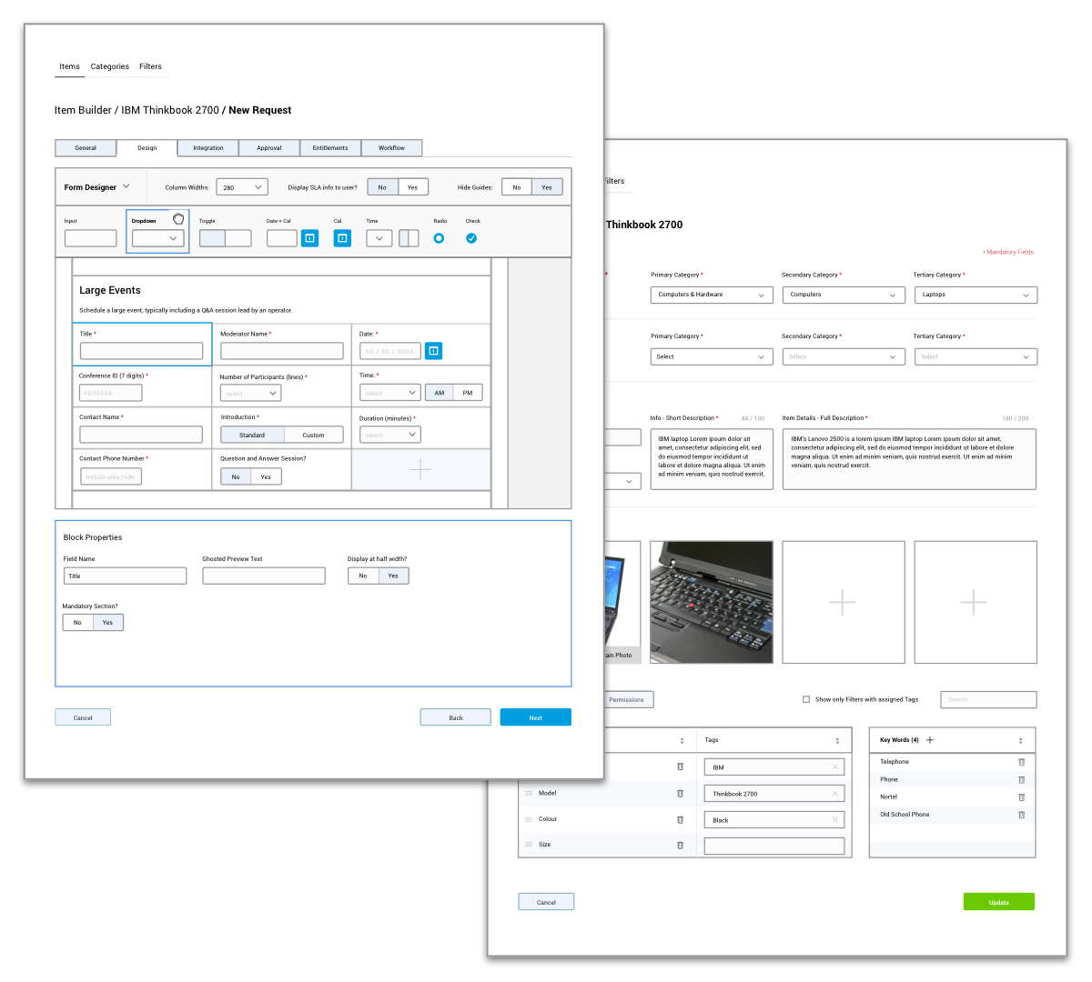The width and height of the screenshot is (1092, 982).
Task: Click the Date + Cal widget calendar icon
Action: coord(310,238)
